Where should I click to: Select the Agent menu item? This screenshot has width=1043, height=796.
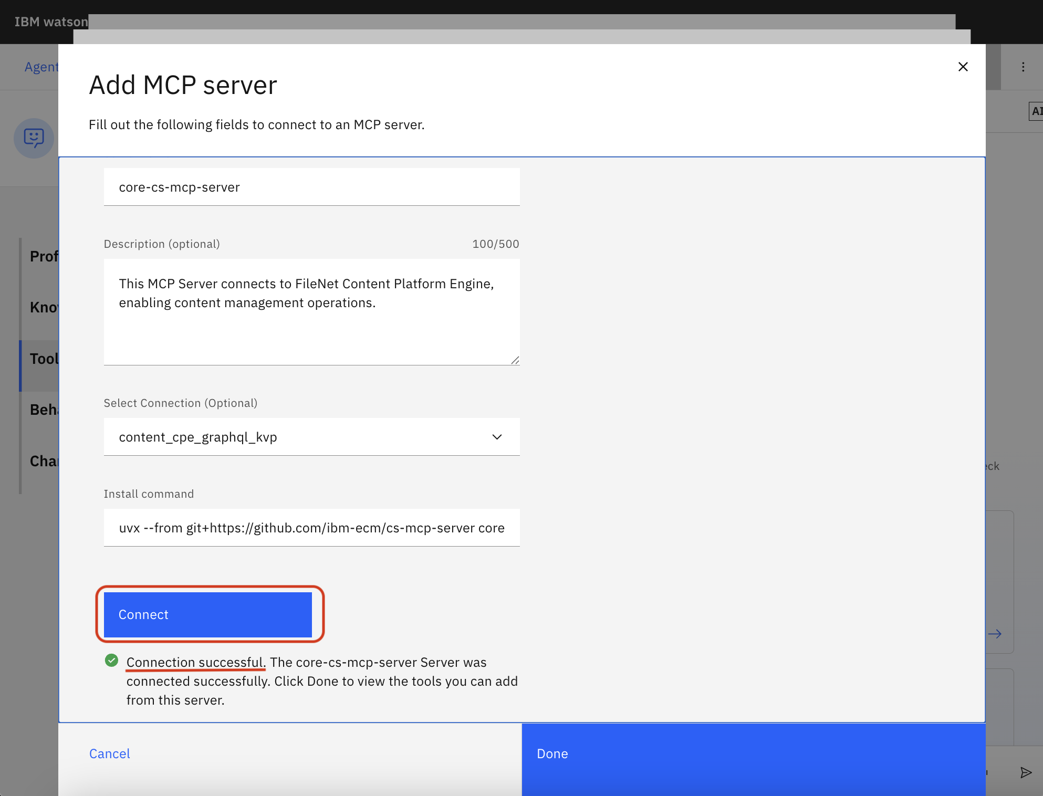click(x=41, y=67)
